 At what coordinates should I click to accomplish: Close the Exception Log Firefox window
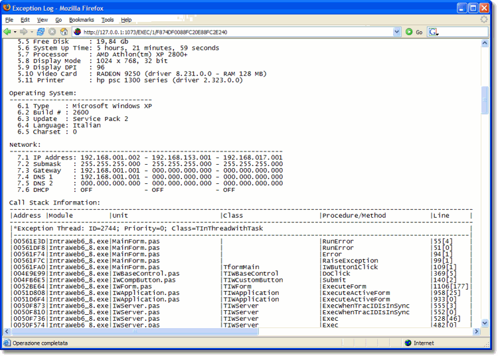pos(484,7)
